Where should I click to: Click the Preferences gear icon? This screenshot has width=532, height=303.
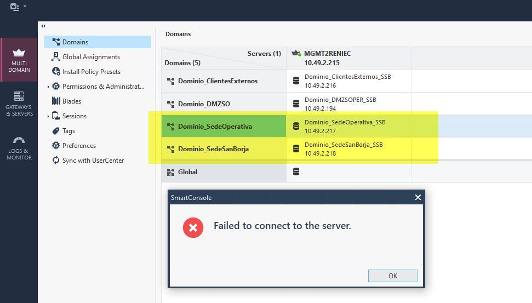pyautogui.click(x=56, y=145)
